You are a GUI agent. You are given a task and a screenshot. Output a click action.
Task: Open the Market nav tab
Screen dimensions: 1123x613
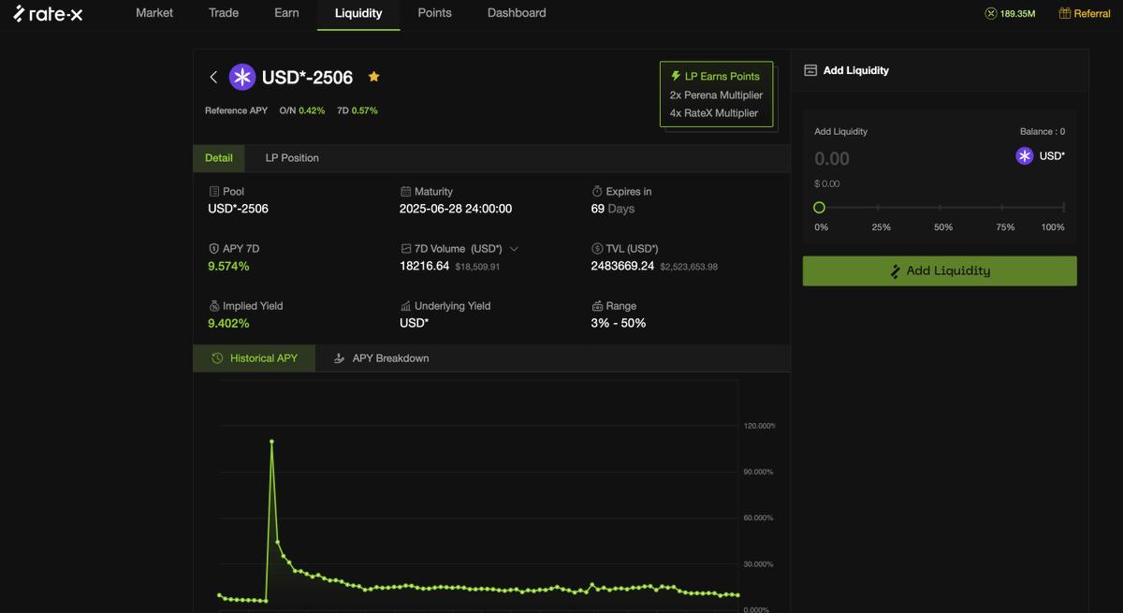coord(154,13)
